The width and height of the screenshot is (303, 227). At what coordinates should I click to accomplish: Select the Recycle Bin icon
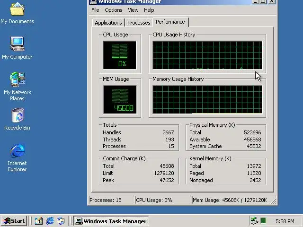17,119
